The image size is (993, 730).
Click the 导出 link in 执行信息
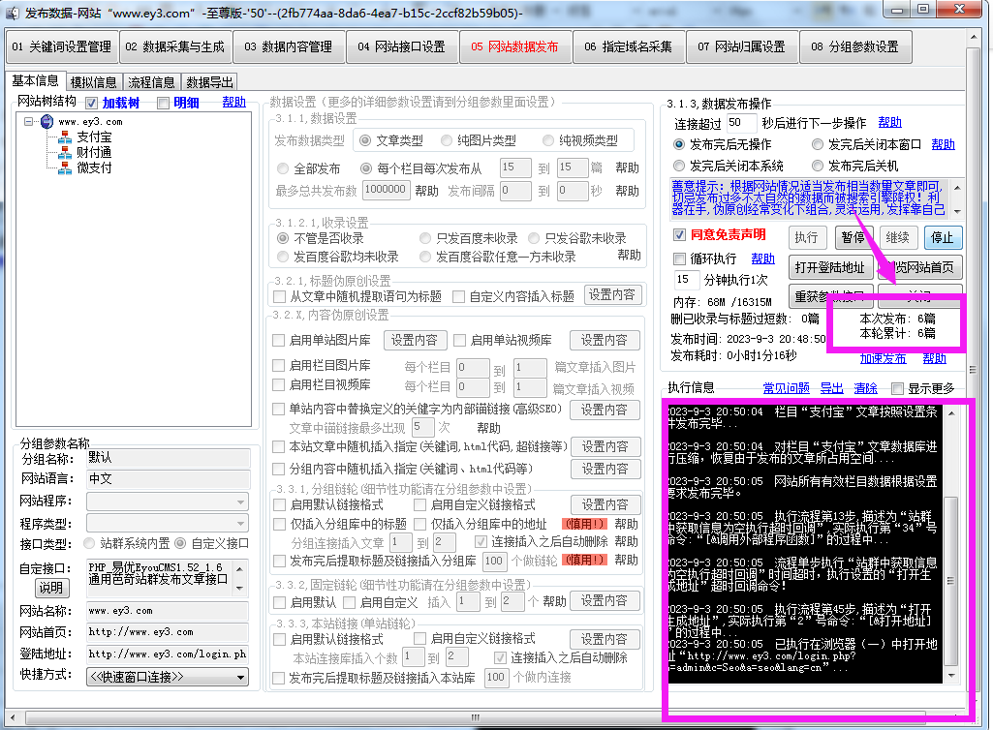coord(831,388)
